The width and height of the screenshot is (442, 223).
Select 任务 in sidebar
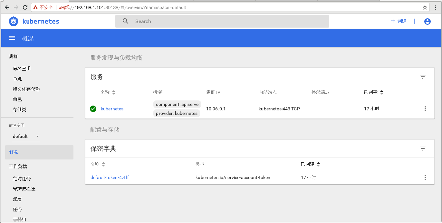17,209
